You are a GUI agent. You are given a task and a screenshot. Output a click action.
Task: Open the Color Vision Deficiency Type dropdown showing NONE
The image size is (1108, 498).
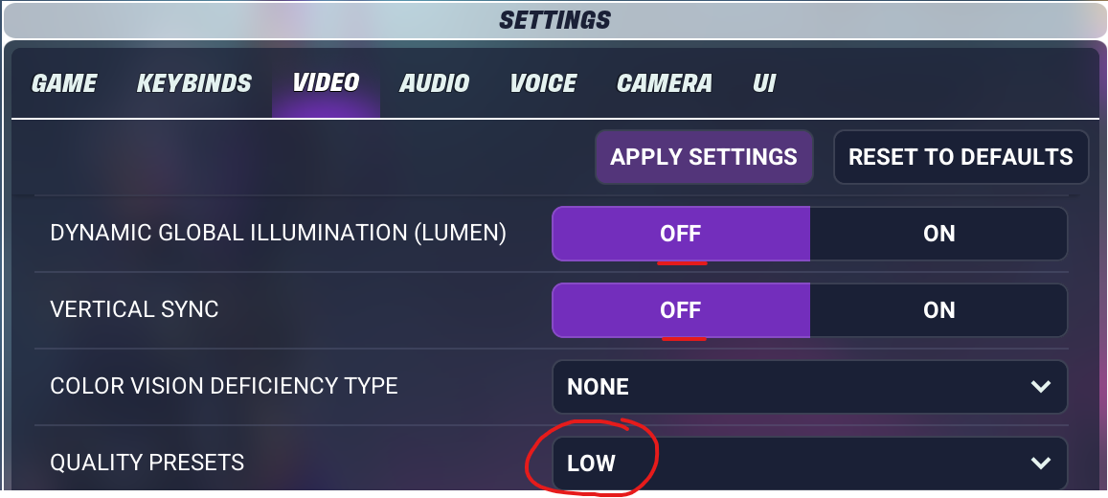point(809,386)
